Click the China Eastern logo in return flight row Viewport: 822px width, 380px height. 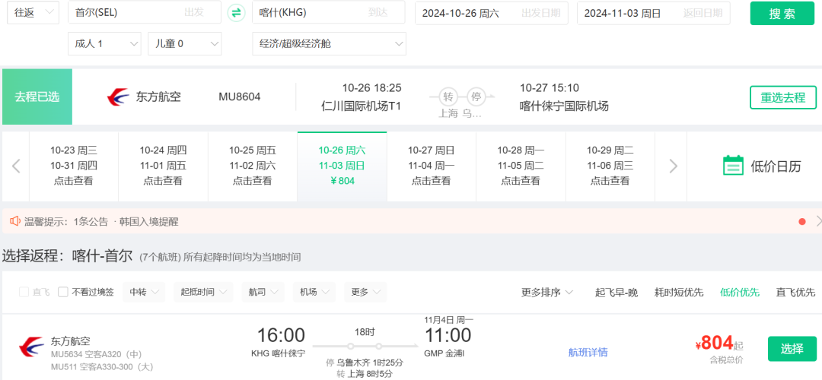(x=32, y=348)
